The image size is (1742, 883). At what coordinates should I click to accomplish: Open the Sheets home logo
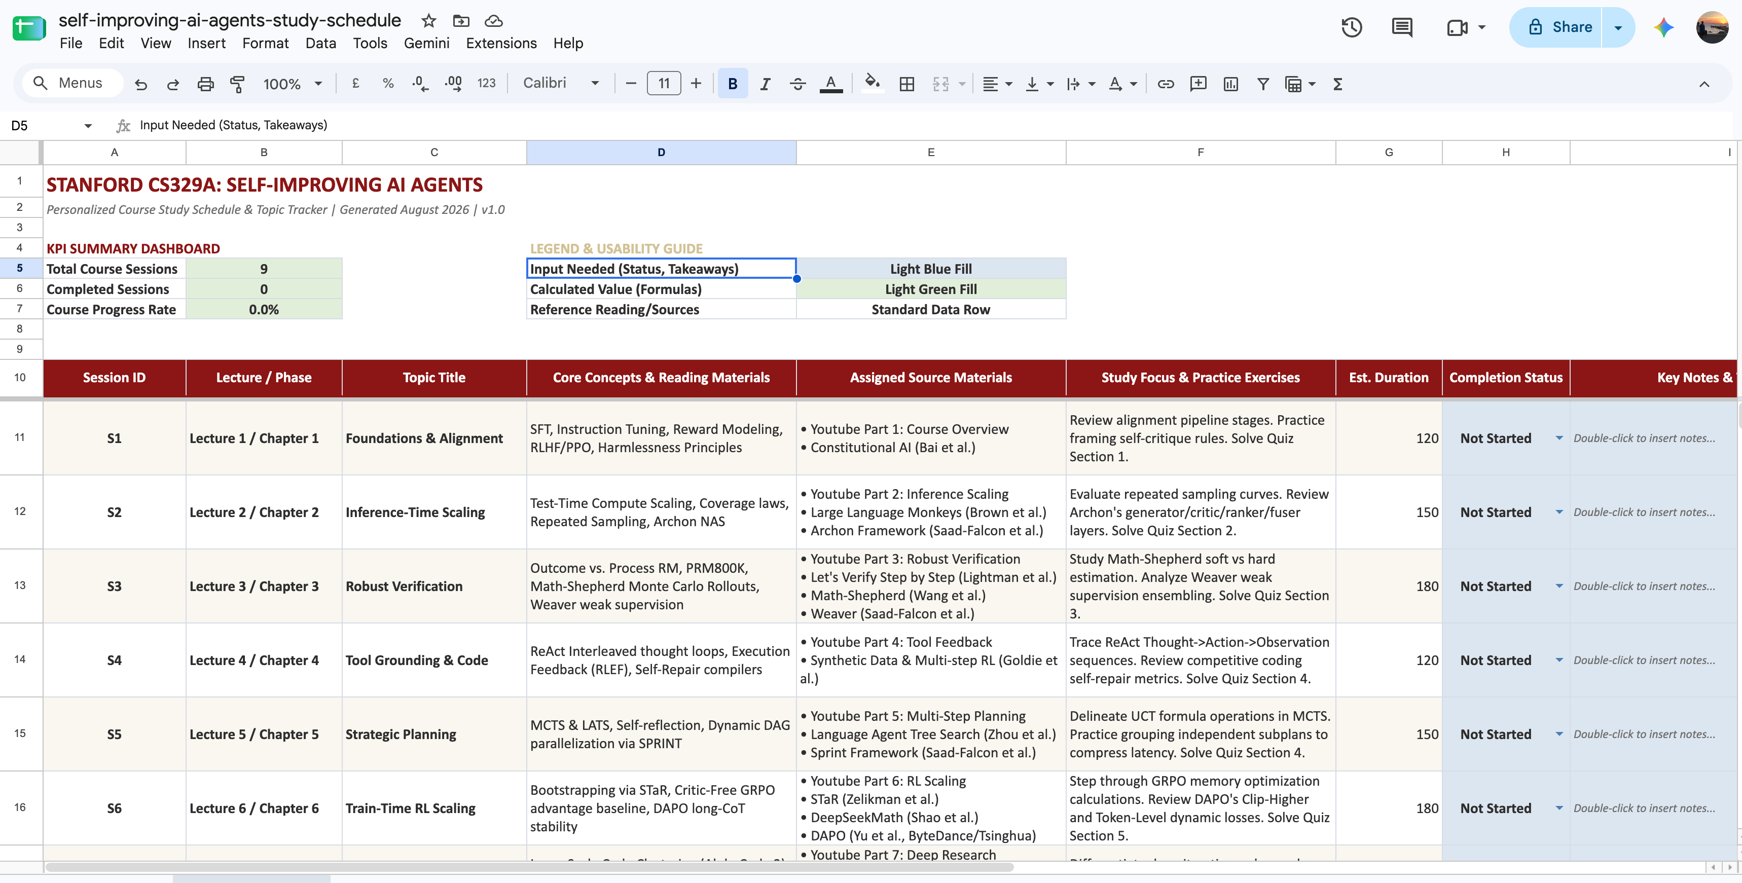pyautogui.click(x=29, y=28)
